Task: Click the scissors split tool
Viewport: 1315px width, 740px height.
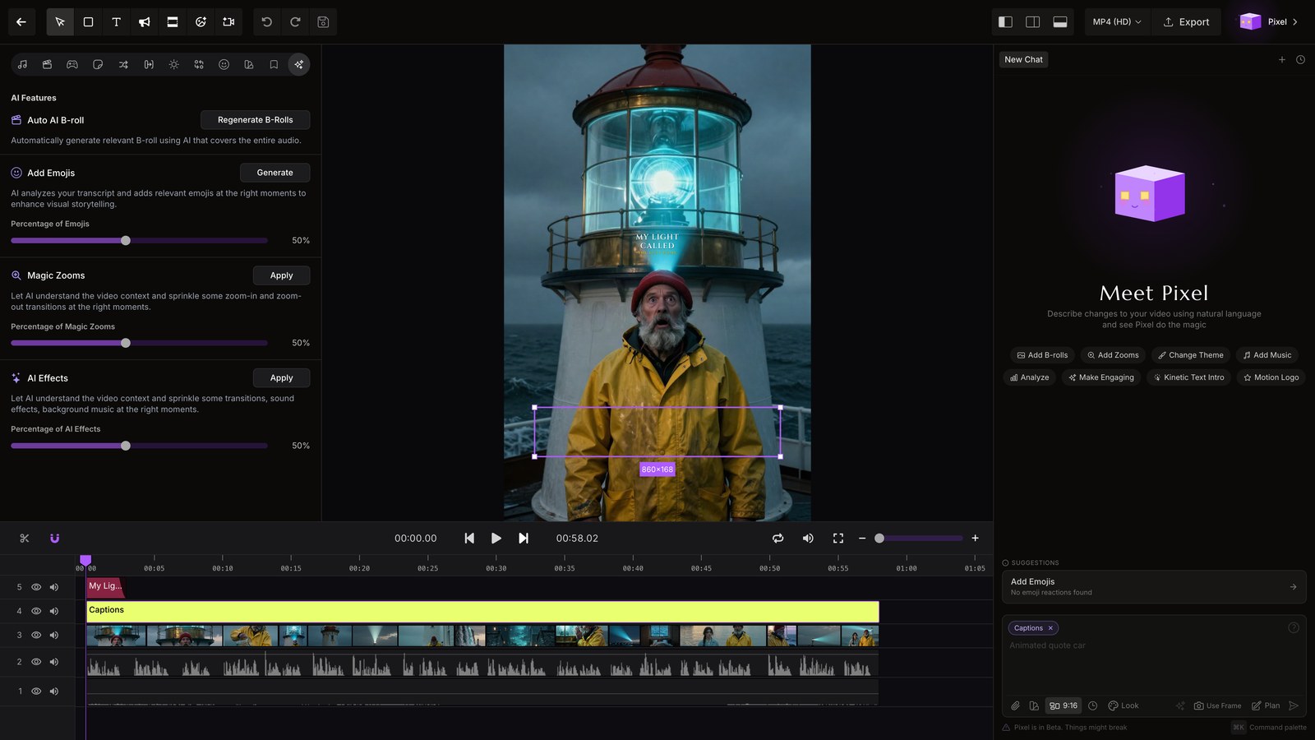Action: click(25, 539)
